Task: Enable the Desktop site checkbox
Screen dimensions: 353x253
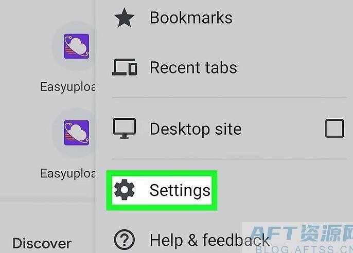Action: pos(334,129)
